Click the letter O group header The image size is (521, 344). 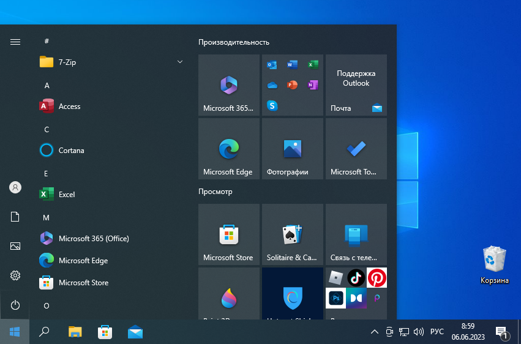pos(46,306)
